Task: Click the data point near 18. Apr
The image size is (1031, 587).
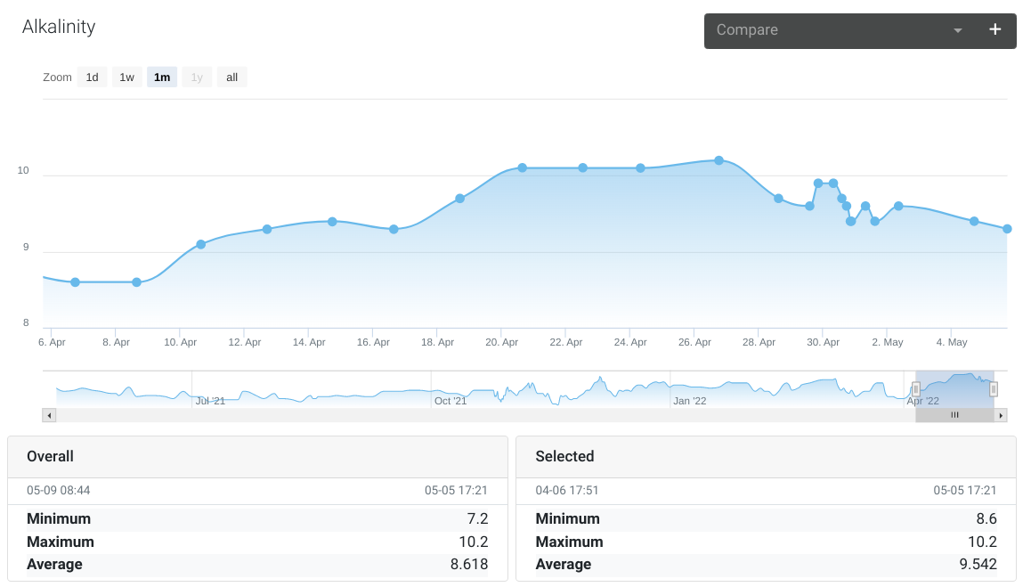Action: point(459,199)
